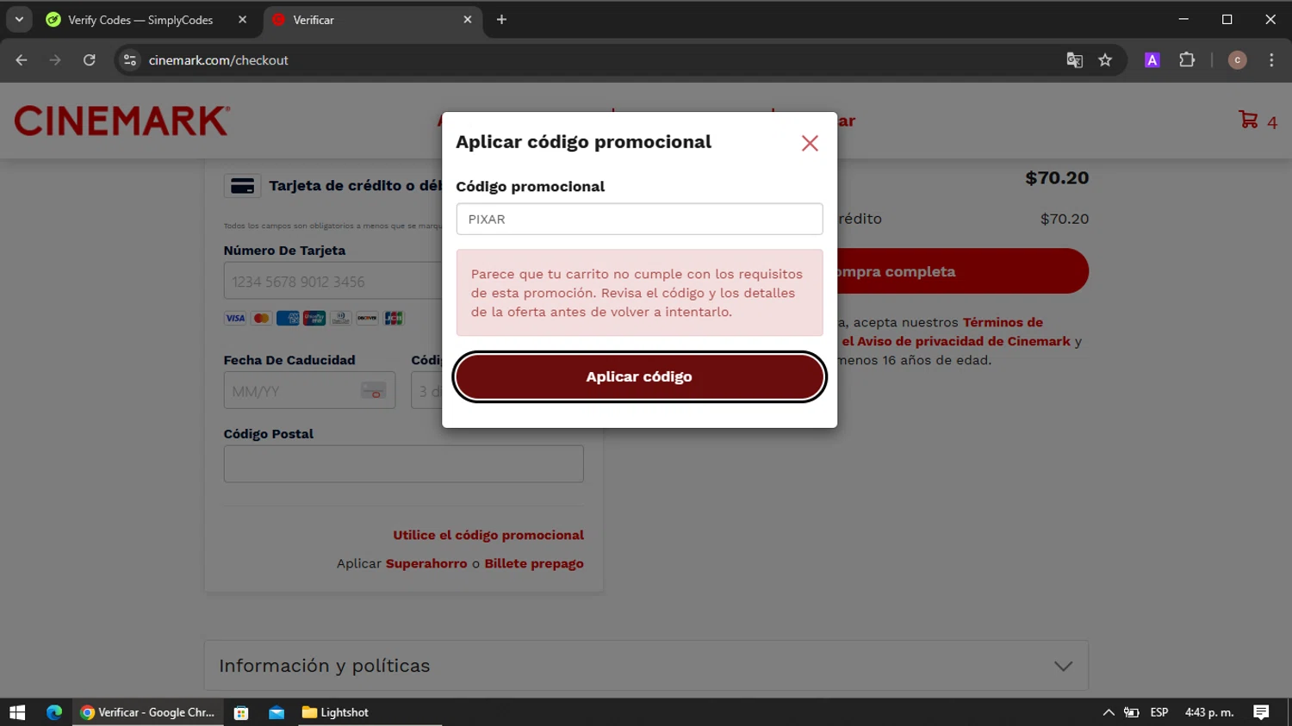The height and width of the screenshot is (726, 1292).
Task: Click the taskbar clock 4:43 p. m.
Action: pos(1209,712)
